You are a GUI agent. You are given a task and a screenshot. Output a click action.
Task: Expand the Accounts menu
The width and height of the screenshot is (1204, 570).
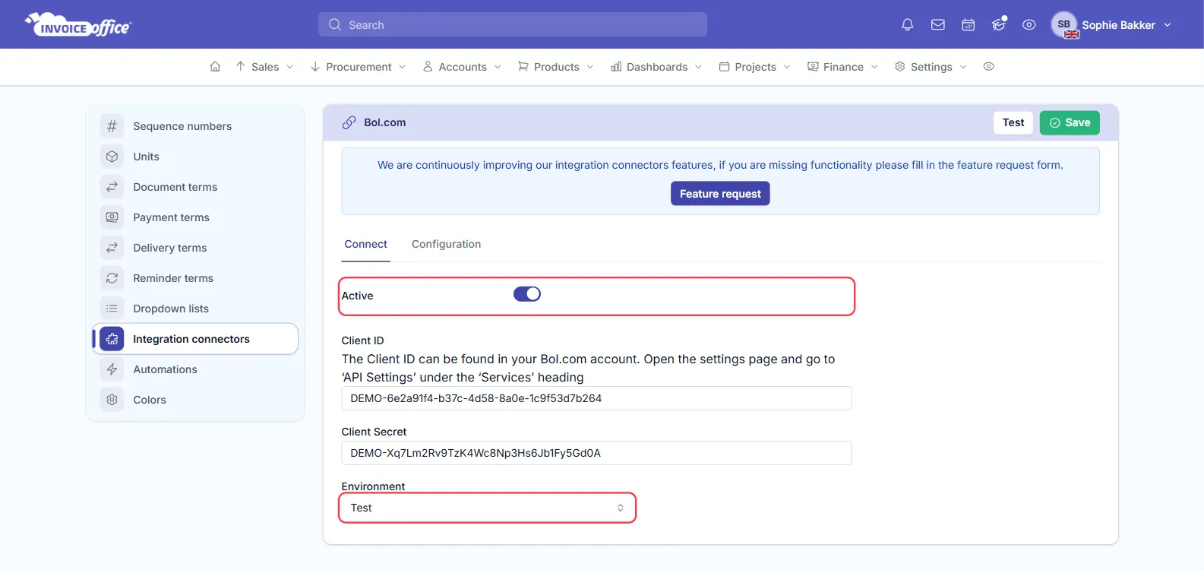pyautogui.click(x=463, y=67)
